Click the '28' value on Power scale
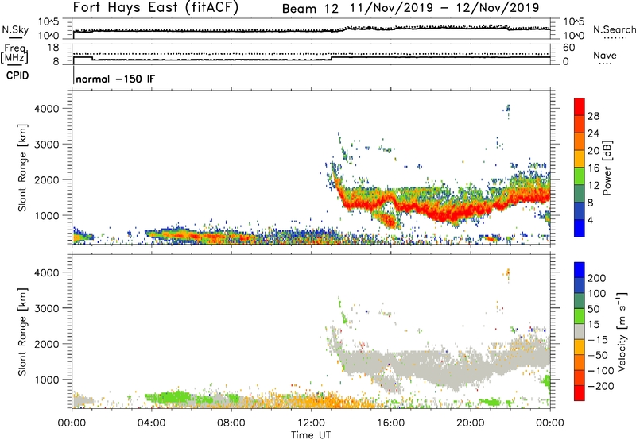The height and width of the screenshot is (440, 636). [x=593, y=116]
